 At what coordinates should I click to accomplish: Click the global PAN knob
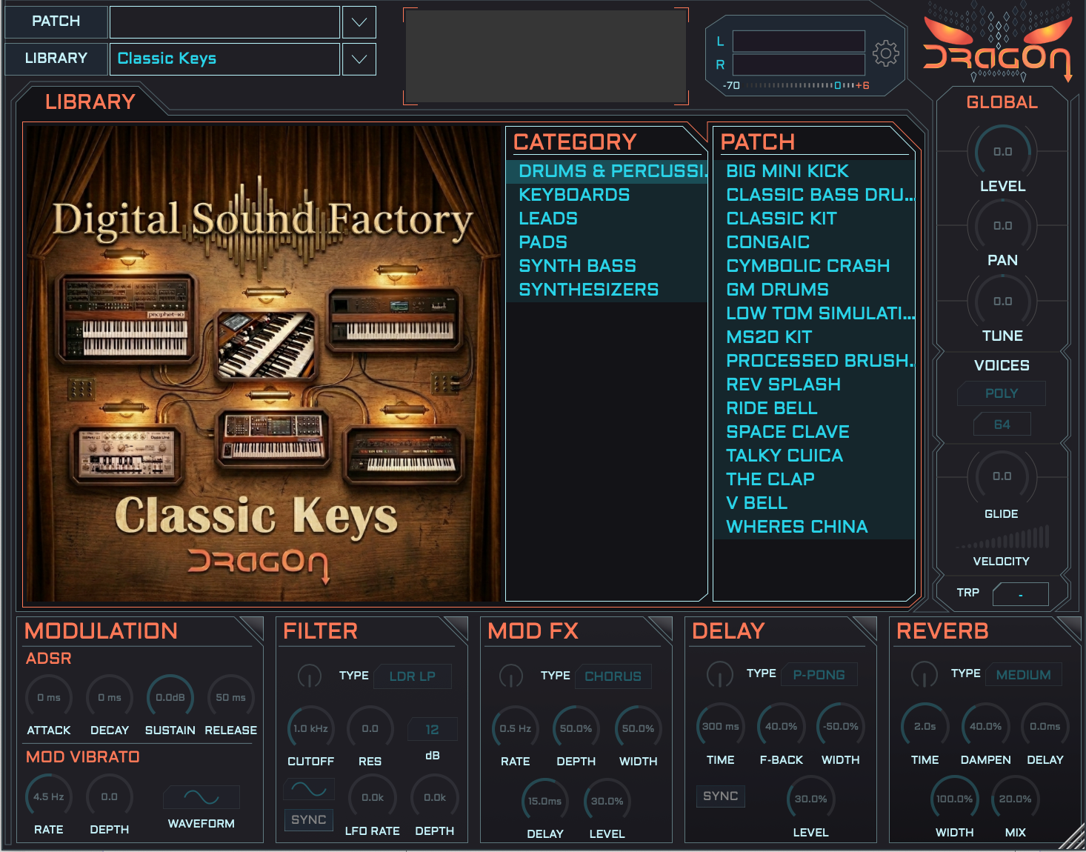[x=1002, y=226]
